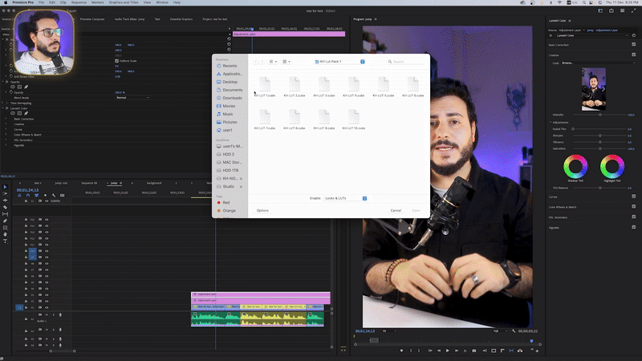The height and width of the screenshot is (361, 642).
Task: Click the Cancel button in the file dialog
Action: (396, 210)
